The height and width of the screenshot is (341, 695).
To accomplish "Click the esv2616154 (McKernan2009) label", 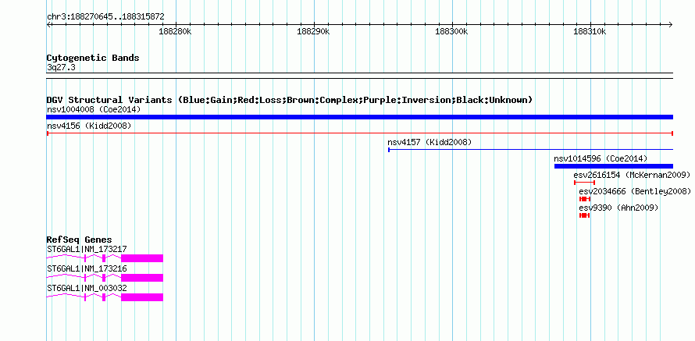I will [x=632, y=175].
